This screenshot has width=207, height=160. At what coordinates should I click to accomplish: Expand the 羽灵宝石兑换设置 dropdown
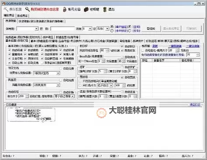tap(58, 73)
